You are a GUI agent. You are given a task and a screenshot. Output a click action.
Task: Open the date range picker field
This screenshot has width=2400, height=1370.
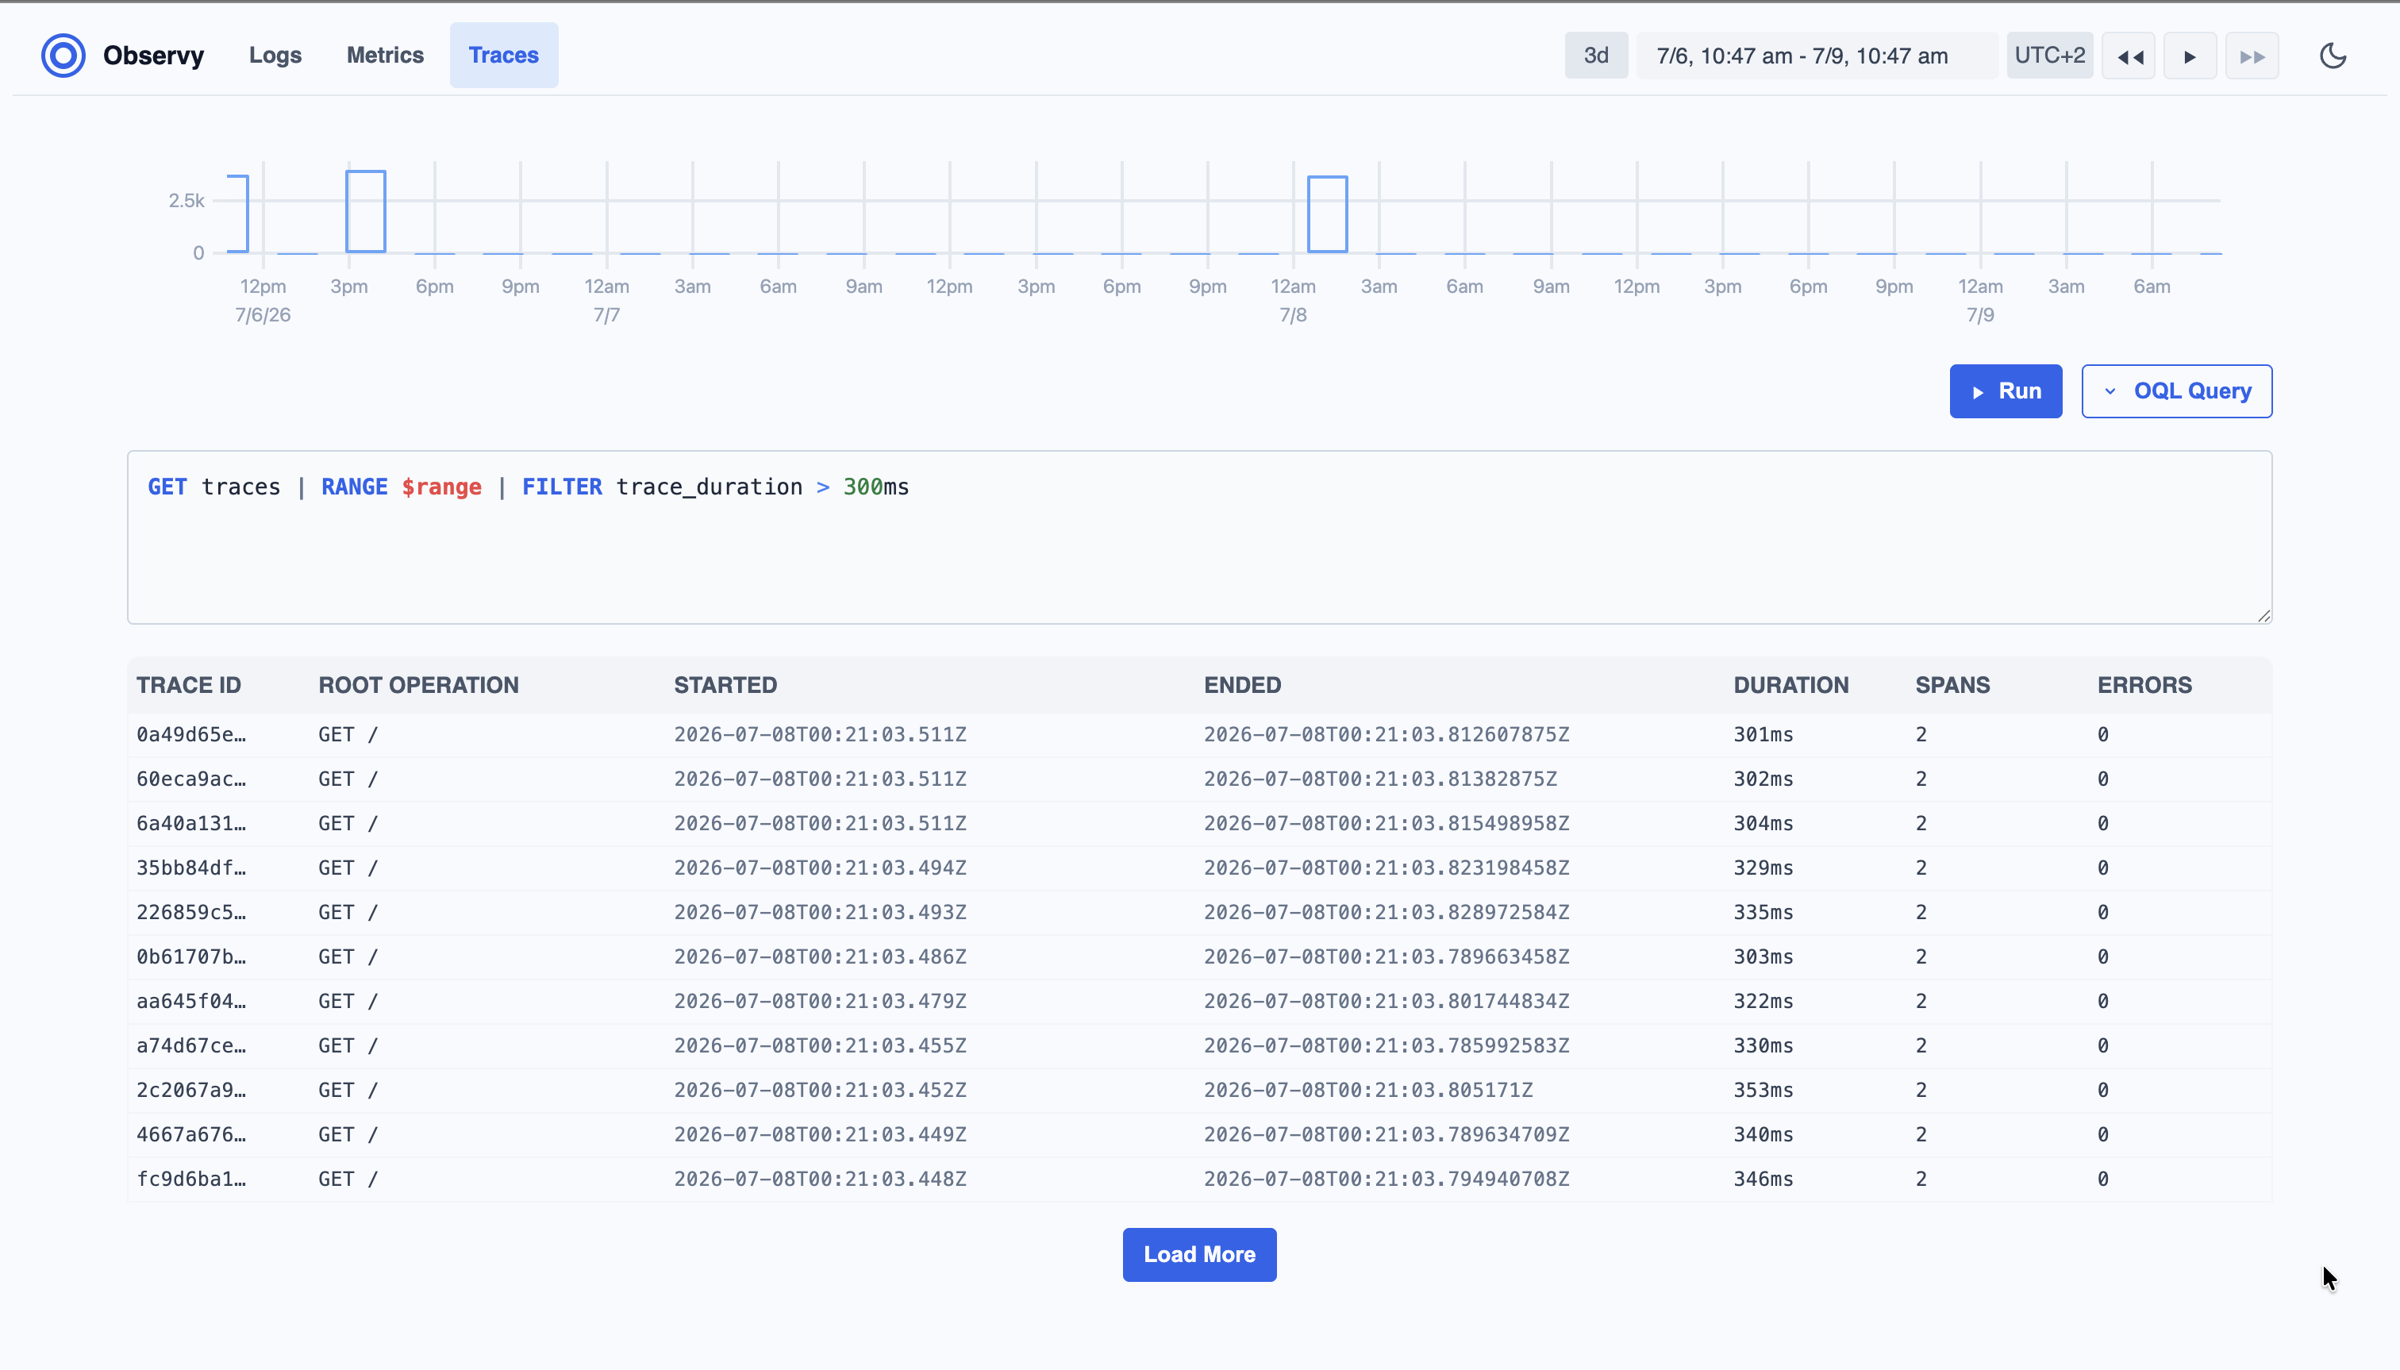coord(1817,56)
